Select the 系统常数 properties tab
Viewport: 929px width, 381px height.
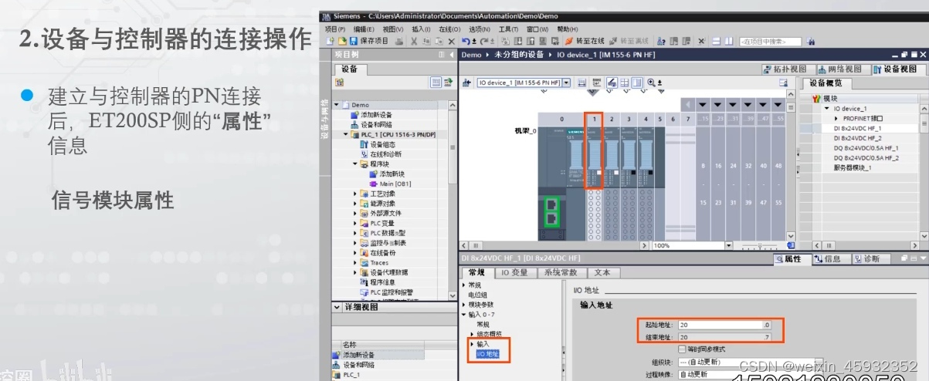coord(561,272)
